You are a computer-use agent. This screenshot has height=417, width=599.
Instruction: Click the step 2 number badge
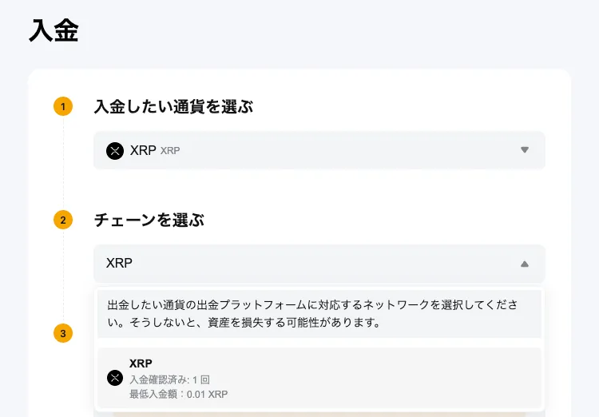click(x=63, y=220)
